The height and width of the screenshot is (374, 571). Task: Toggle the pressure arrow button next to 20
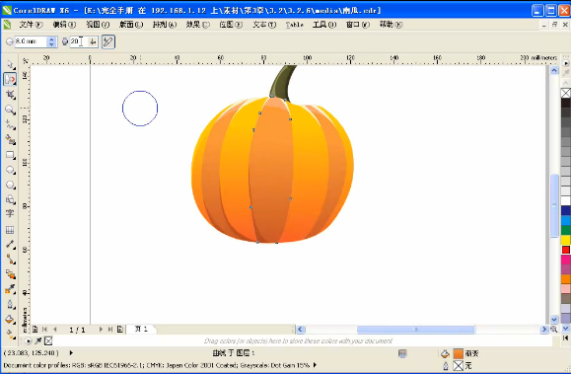[93, 41]
